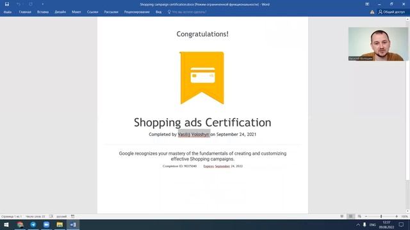Open the proofing errors status icon
This screenshot has width=410, height=230.
tap(51, 217)
